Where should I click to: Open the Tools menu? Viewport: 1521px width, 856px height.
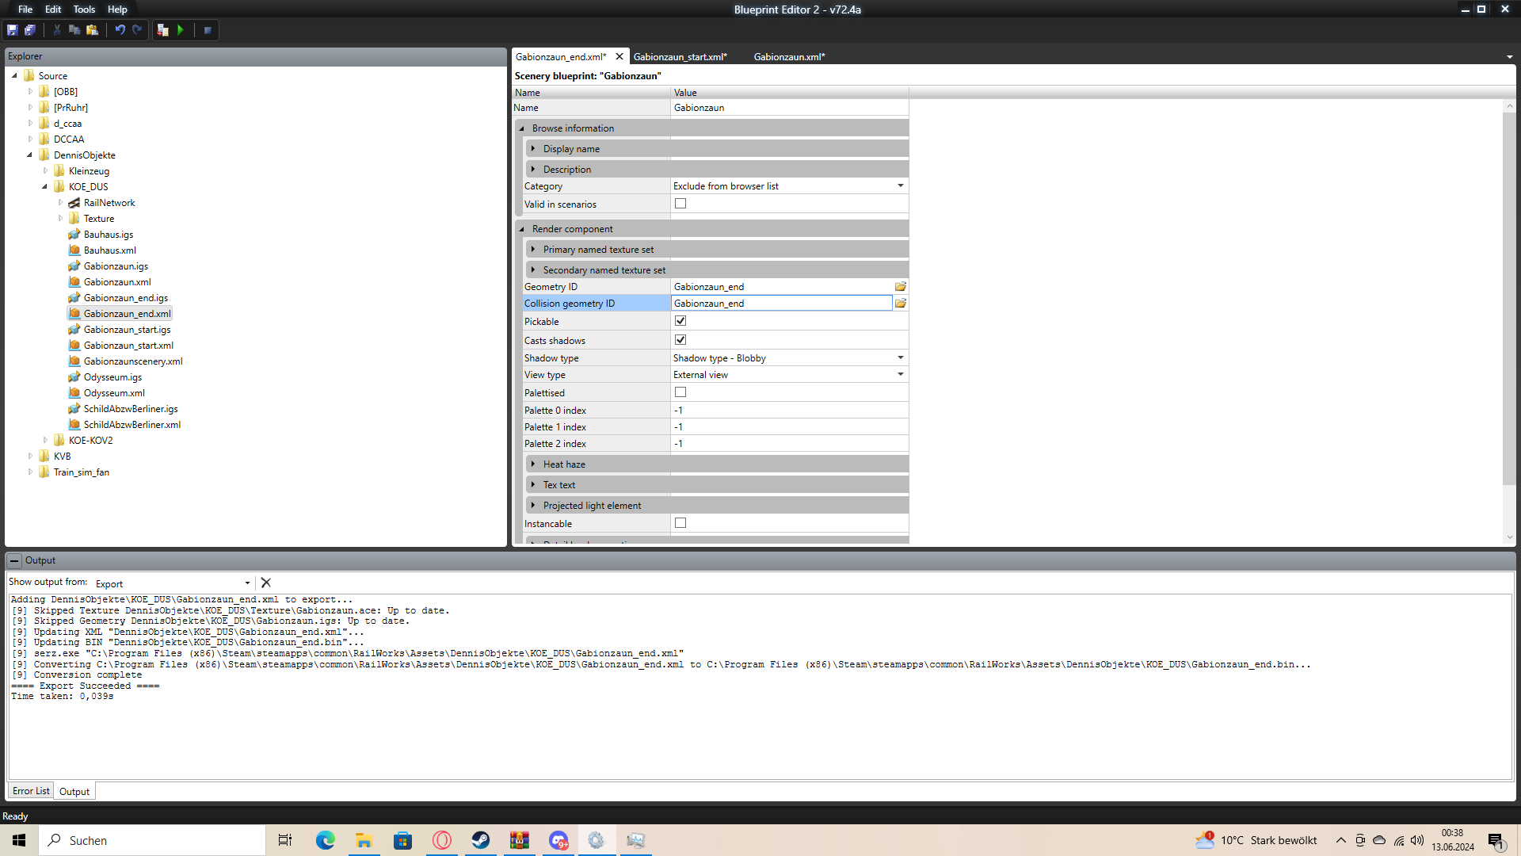coord(84,10)
